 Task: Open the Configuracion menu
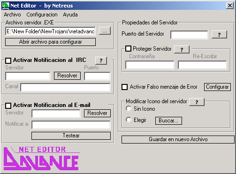point(42,15)
